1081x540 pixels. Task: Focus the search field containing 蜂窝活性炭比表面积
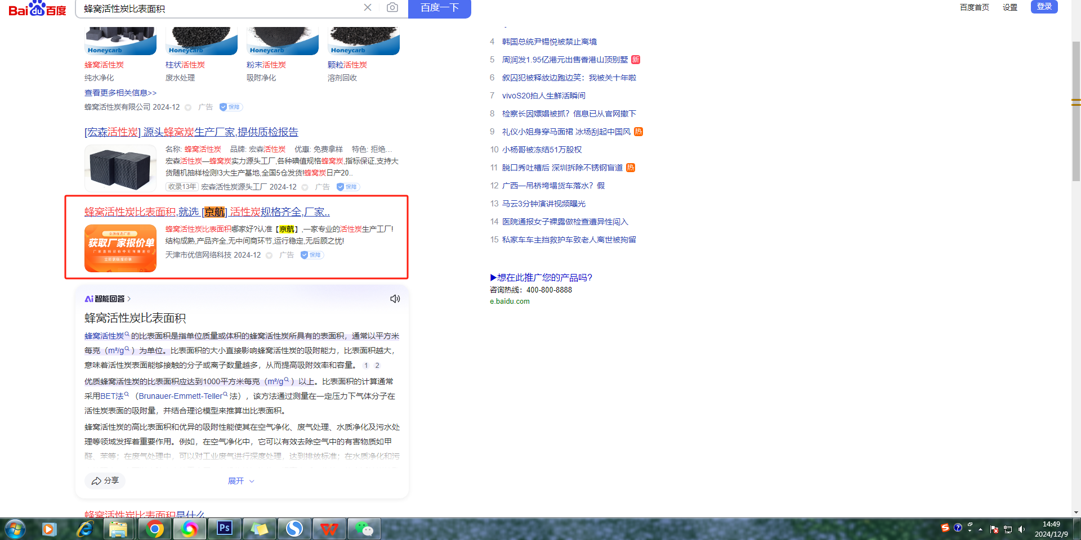click(220, 8)
